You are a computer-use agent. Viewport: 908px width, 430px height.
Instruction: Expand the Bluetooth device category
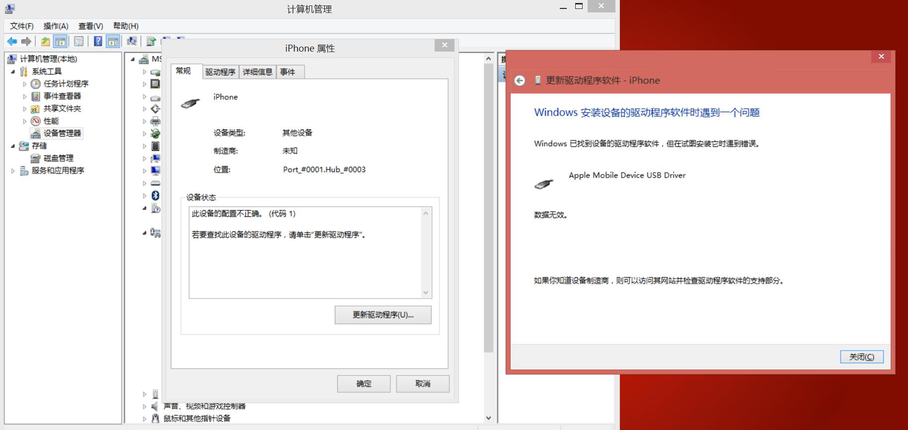pyautogui.click(x=145, y=195)
